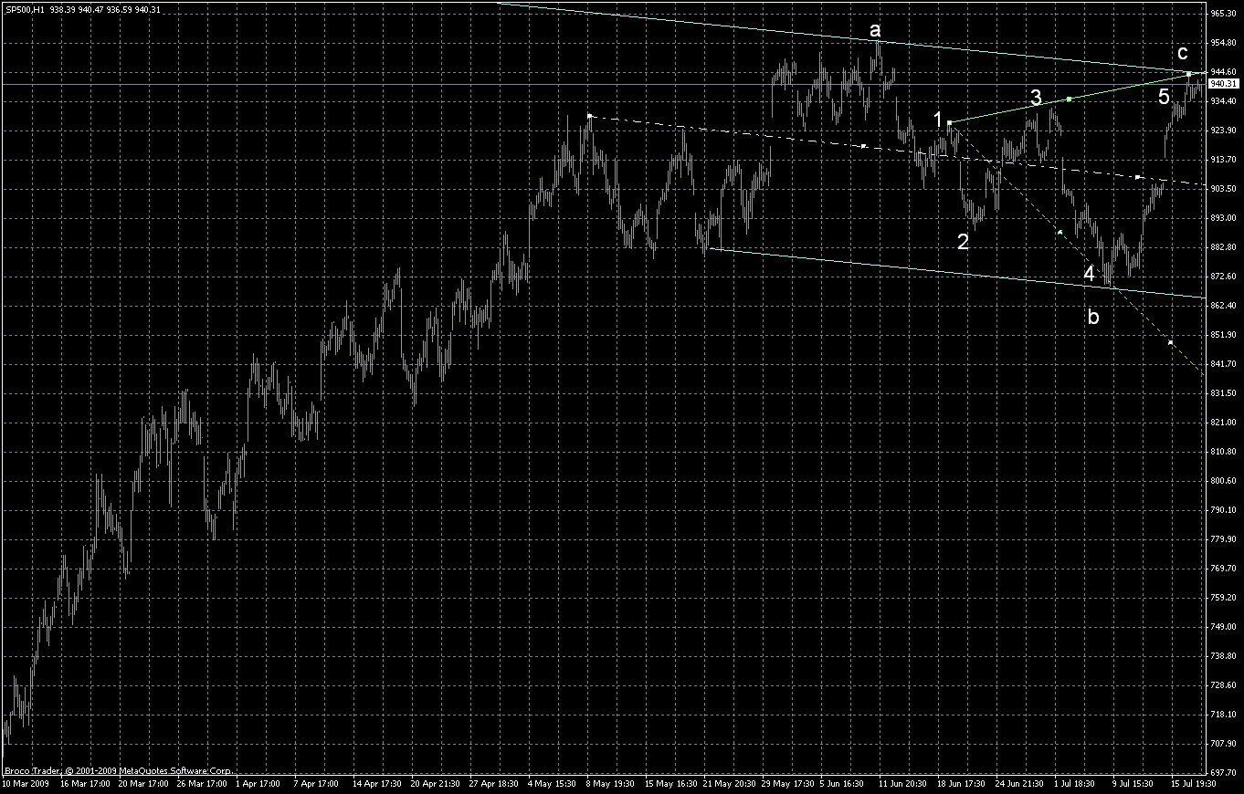Click price scale value 893.00

tap(1223, 218)
